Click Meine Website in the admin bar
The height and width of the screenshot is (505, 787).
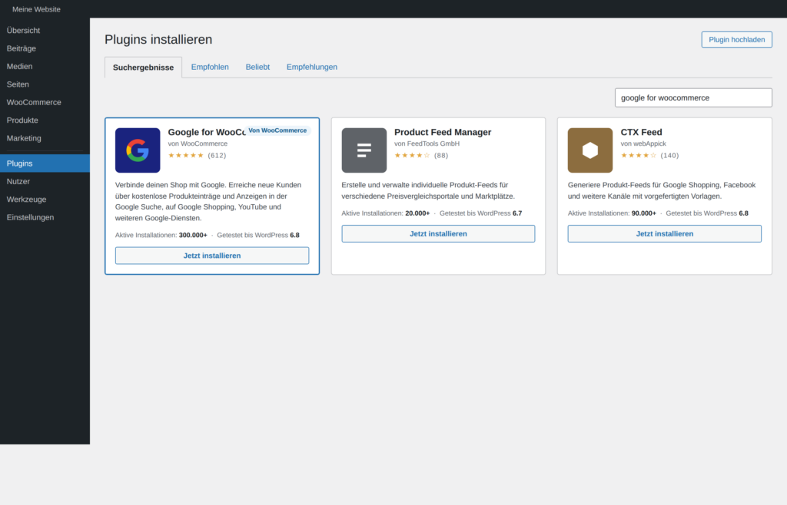36,9
